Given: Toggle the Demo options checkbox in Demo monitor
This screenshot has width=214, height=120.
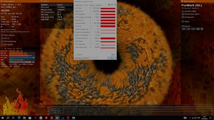Looking at the screenshot, I should 2,35.
